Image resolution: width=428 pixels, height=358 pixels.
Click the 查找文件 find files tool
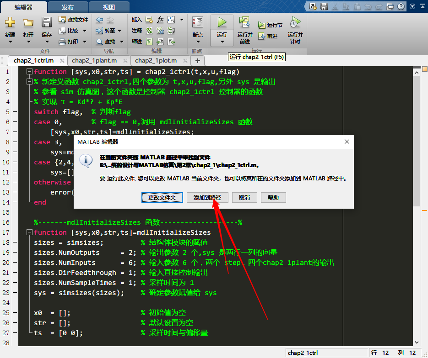pyautogui.click(x=73, y=20)
